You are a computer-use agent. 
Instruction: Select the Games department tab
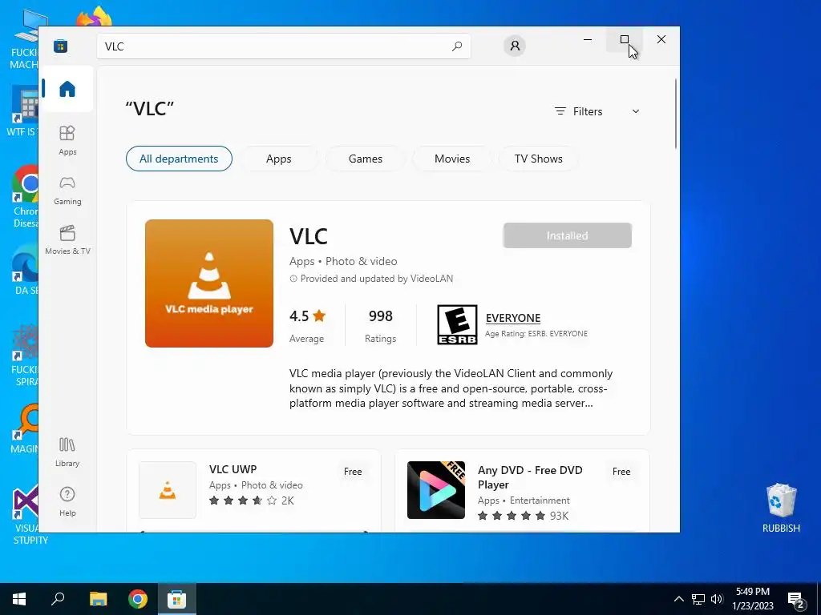(366, 159)
